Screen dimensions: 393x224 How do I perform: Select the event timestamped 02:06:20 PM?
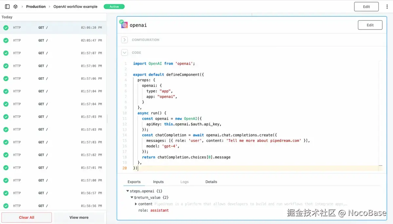(53, 28)
